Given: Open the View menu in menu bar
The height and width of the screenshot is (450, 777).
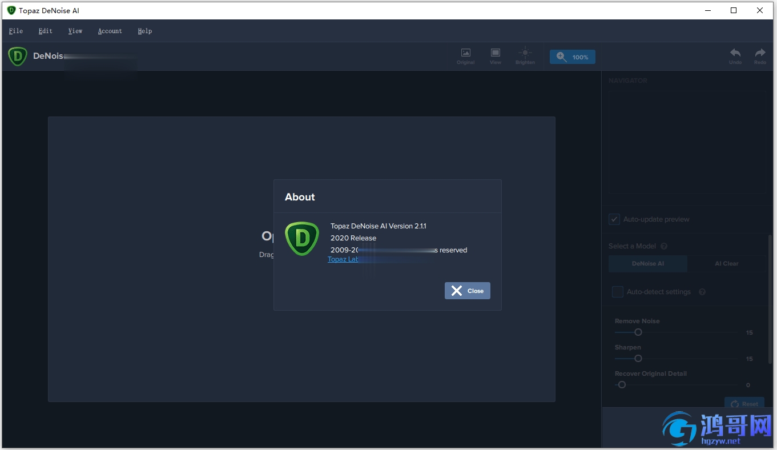Looking at the screenshot, I should click(75, 31).
